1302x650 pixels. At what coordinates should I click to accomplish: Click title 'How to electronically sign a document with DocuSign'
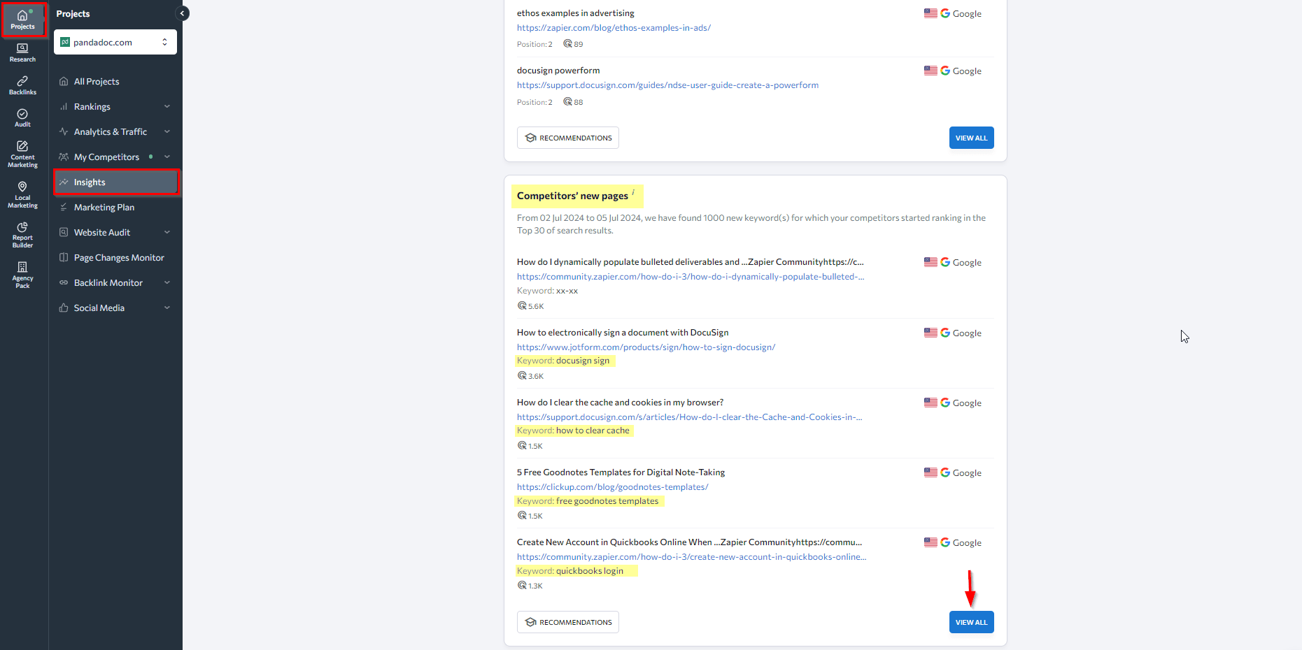tap(623, 333)
